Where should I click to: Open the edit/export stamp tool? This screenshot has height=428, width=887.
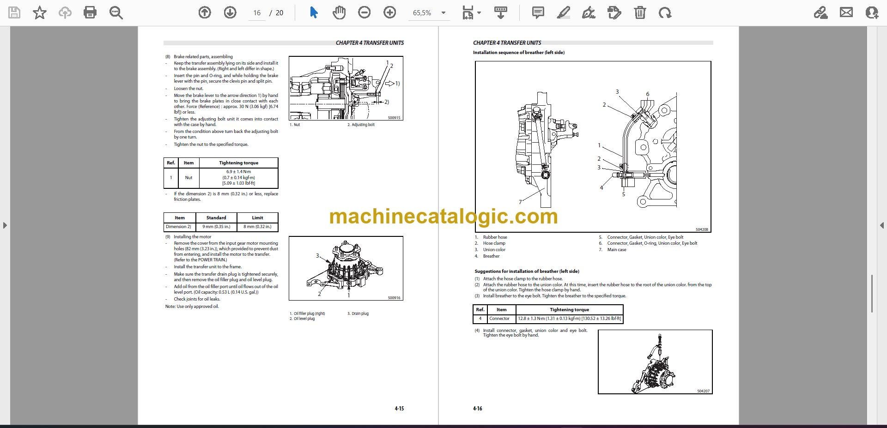[x=614, y=12]
